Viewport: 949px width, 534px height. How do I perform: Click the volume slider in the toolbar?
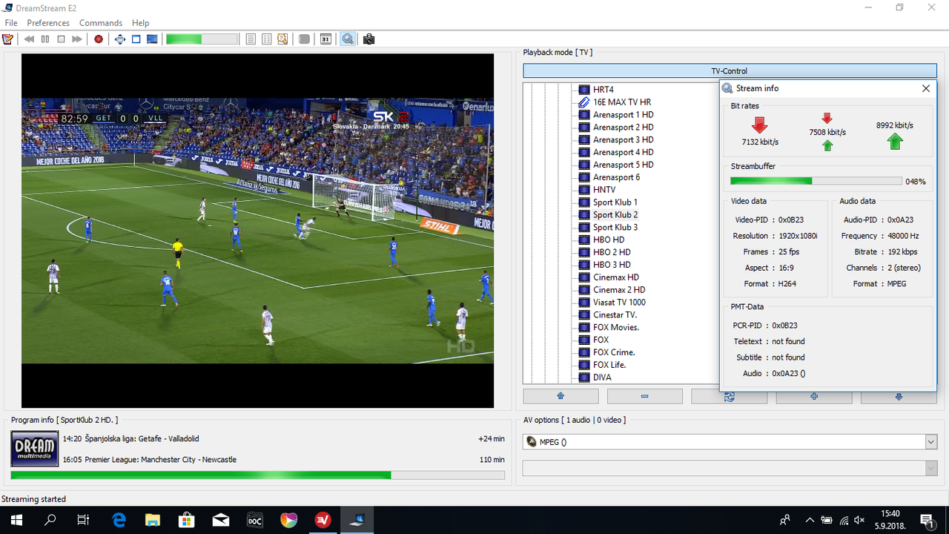click(x=202, y=39)
